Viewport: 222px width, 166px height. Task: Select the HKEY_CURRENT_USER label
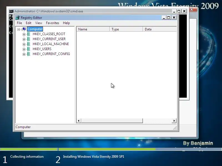point(49,39)
